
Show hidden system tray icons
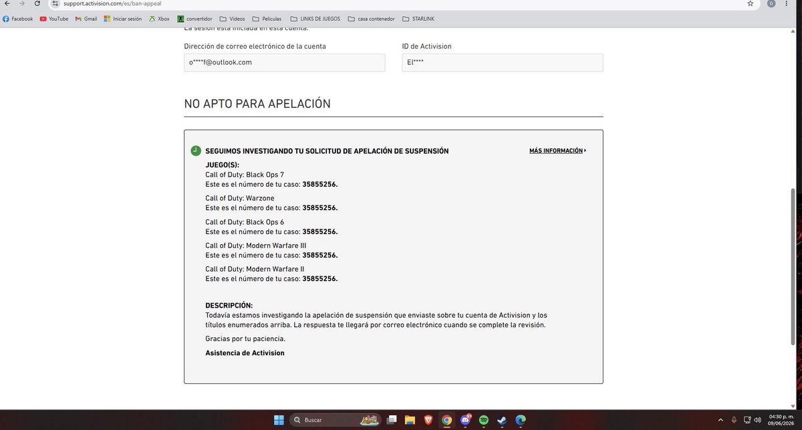tap(720, 420)
